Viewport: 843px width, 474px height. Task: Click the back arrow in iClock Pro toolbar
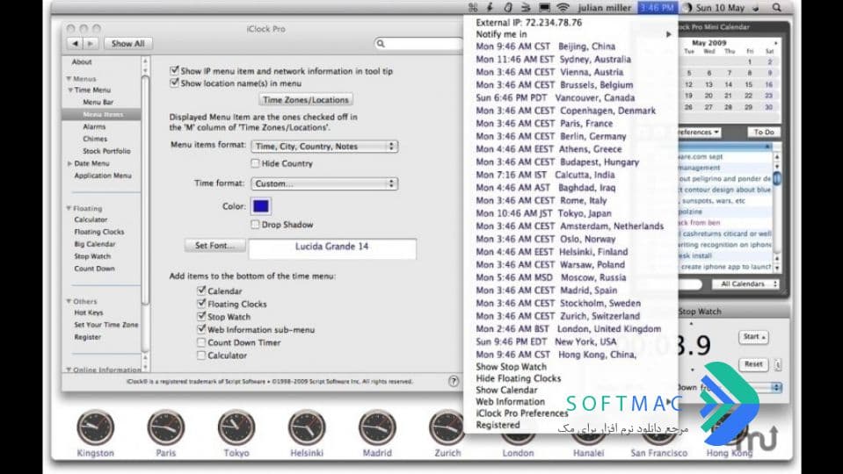pyautogui.click(x=76, y=44)
